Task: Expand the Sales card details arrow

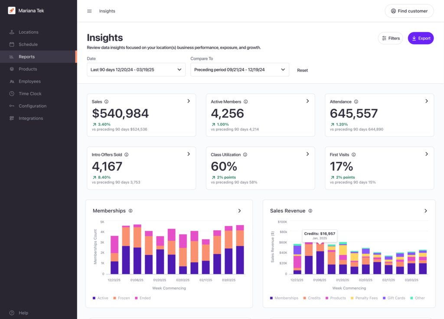Action: pyautogui.click(x=189, y=101)
